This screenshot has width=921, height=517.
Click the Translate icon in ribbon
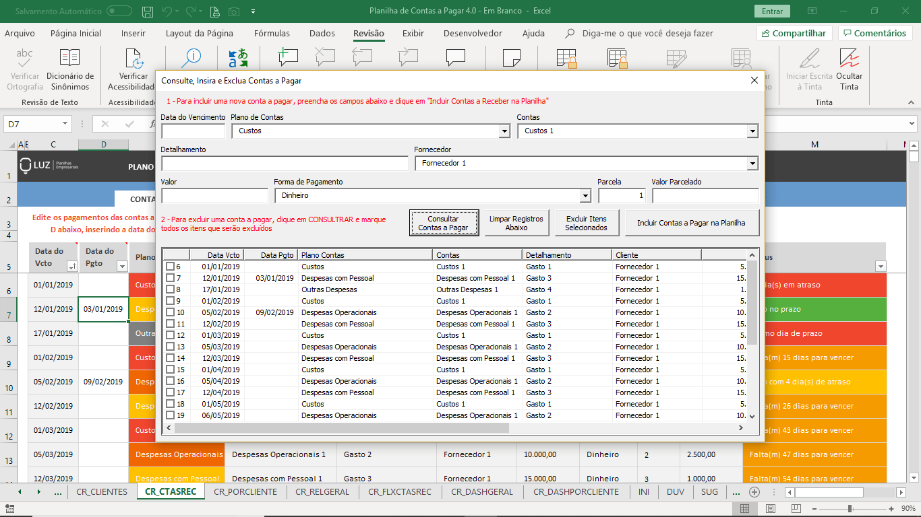[x=238, y=59]
